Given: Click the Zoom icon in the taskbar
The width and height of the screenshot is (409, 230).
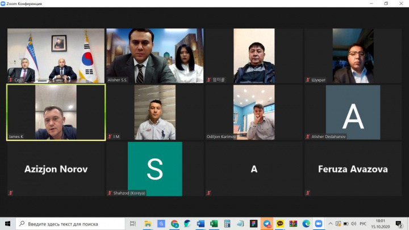Looking at the screenshot, I should [319, 224].
